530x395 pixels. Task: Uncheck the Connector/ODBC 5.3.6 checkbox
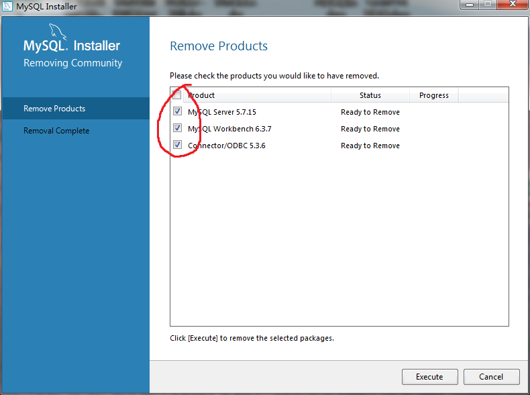(x=177, y=145)
